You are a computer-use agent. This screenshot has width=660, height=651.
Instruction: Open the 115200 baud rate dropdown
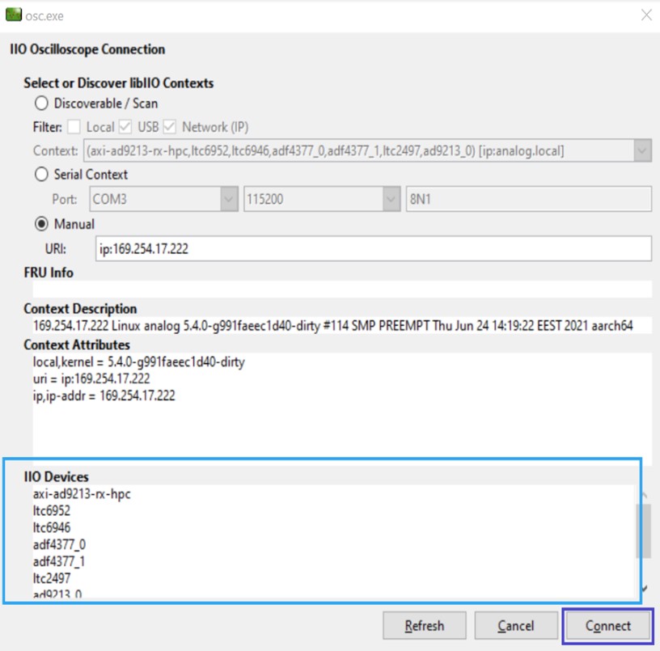pos(392,199)
